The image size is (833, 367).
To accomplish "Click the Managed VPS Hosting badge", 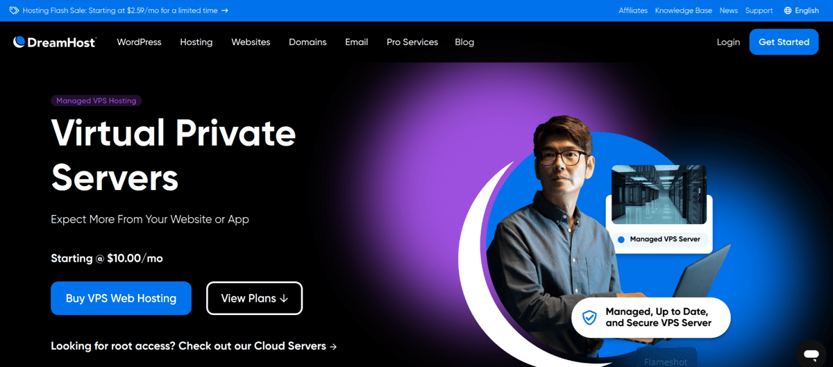I will tap(96, 101).
